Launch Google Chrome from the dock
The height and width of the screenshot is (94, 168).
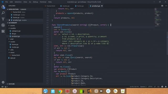point(60,91)
